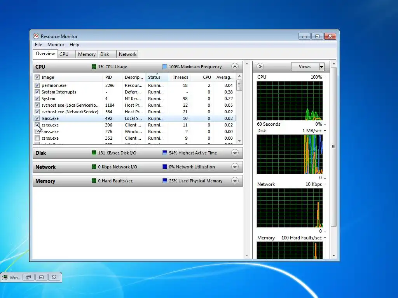398x298 pixels.
Task: Uncheck the perfmon.exe process checkbox
Action: [37, 85]
